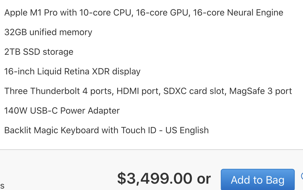Image resolution: width=303 pixels, height=190 pixels.
Task: Click the word "or" after the price
Action: [204, 178]
